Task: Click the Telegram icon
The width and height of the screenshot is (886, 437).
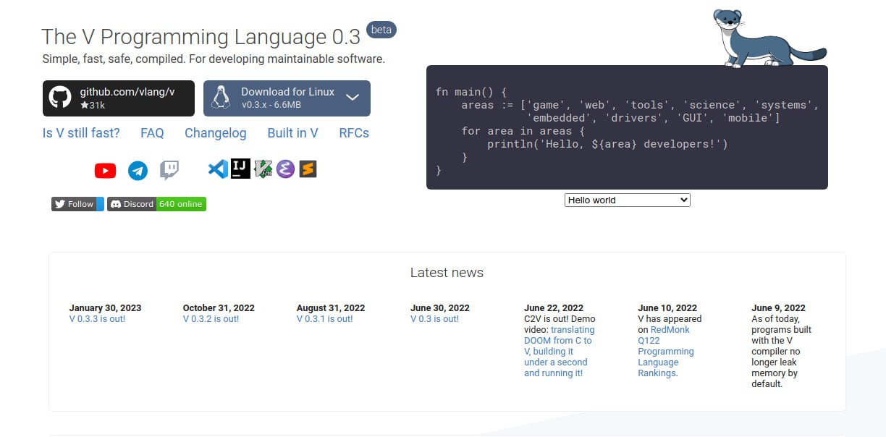Action: pos(138,171)
